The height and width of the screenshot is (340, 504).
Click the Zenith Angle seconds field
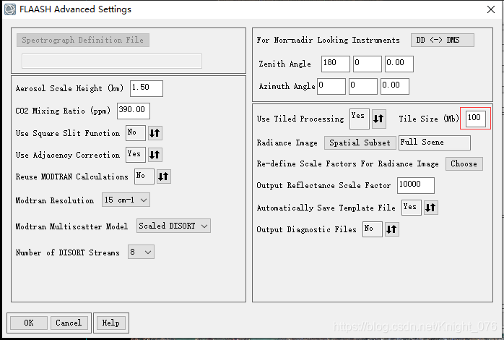399,64
